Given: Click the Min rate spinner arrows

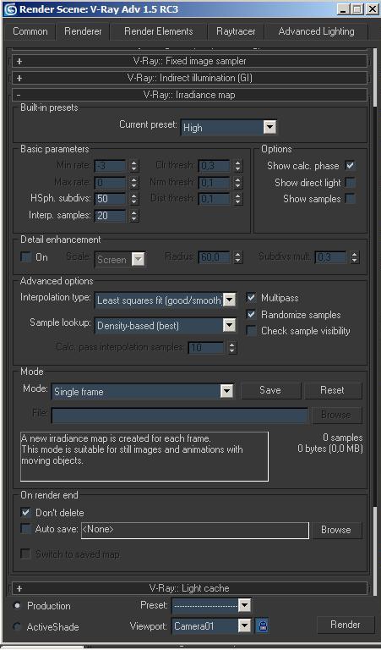Looking at the screenshot, I should click(134, 166).
